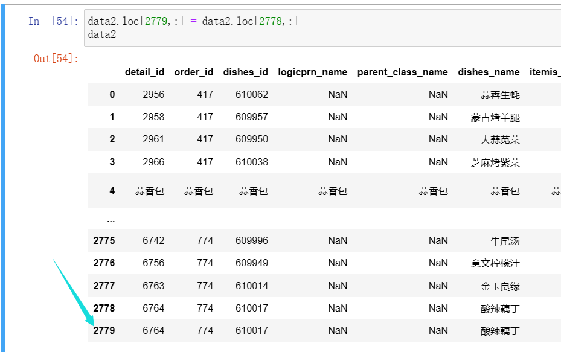Click the dishes_name column header
Screen dimensions: 561x352
489,72
